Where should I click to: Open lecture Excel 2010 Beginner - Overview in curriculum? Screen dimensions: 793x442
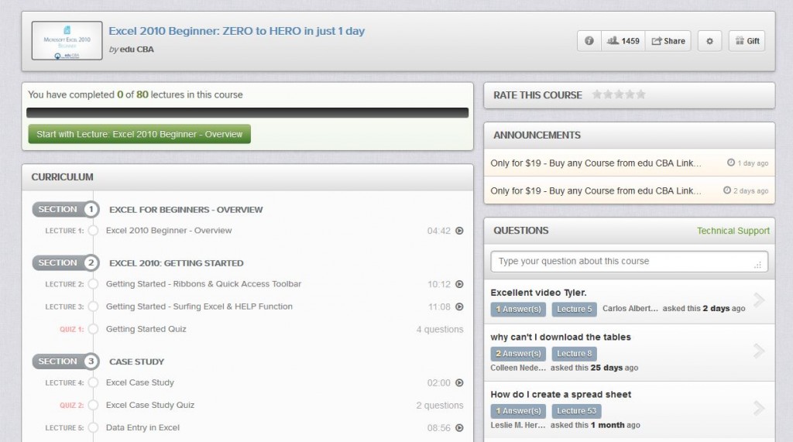point(169,231)
